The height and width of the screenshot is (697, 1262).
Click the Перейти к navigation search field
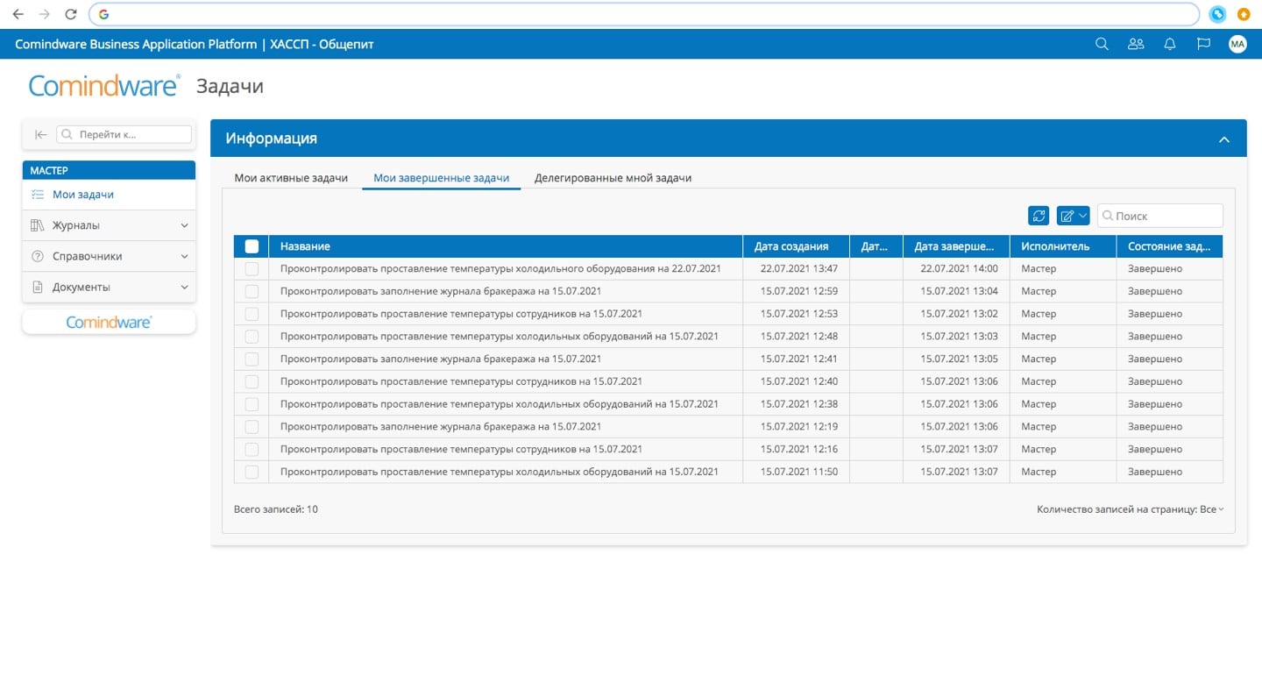click(x=124, y=134)
